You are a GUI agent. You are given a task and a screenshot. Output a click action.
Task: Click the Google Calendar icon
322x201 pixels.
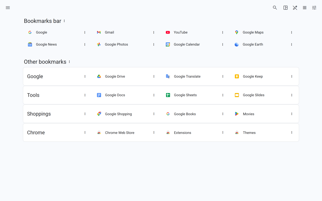point(168,44)
